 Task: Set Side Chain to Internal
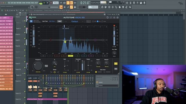(x=96, y=72)
